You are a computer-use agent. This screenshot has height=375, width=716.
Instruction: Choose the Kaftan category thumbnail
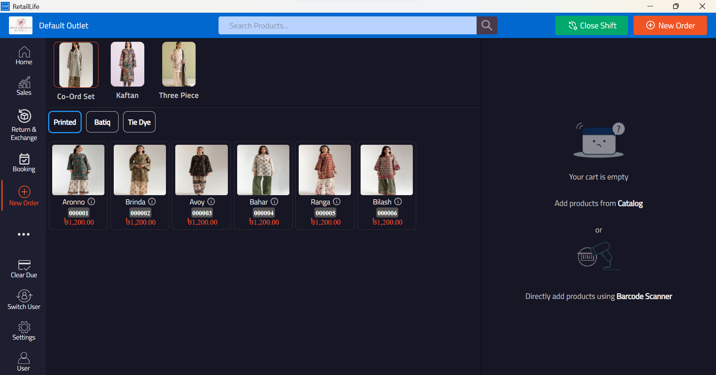[x=128, y=64]
